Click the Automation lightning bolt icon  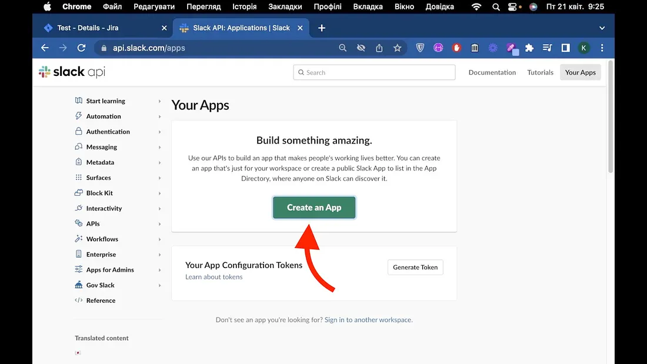point(78,116)
